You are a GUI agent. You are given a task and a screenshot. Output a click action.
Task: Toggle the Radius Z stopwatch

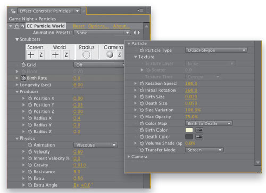[30, 132]
